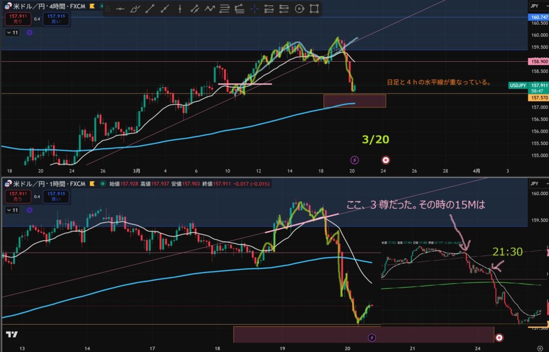Expand the 11 indicators legend in lower chart
549x352 pixels.
[12, 210]
